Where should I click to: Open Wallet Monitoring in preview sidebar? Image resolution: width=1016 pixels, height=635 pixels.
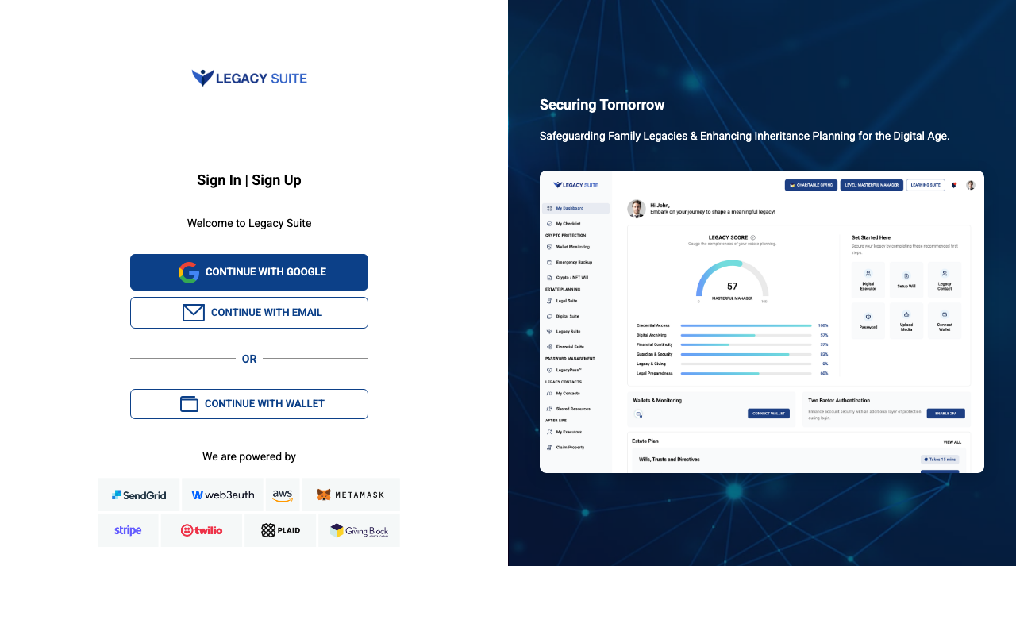pyautogui.click(x=572, y=247)
